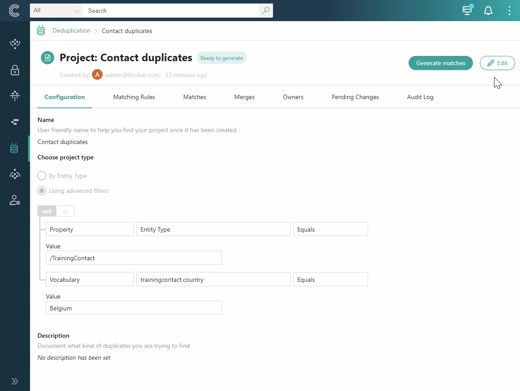Open the Deduplication database icon in sidebar
This screenshot has width=520, height=391.
[x=15, y=148]
